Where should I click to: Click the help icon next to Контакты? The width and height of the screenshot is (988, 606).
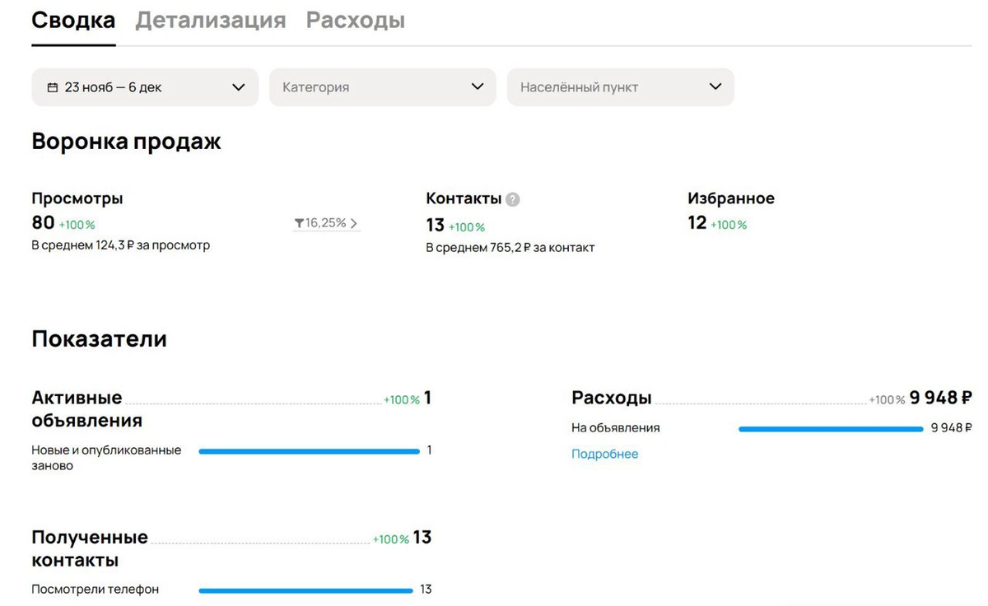click(513, 199)
